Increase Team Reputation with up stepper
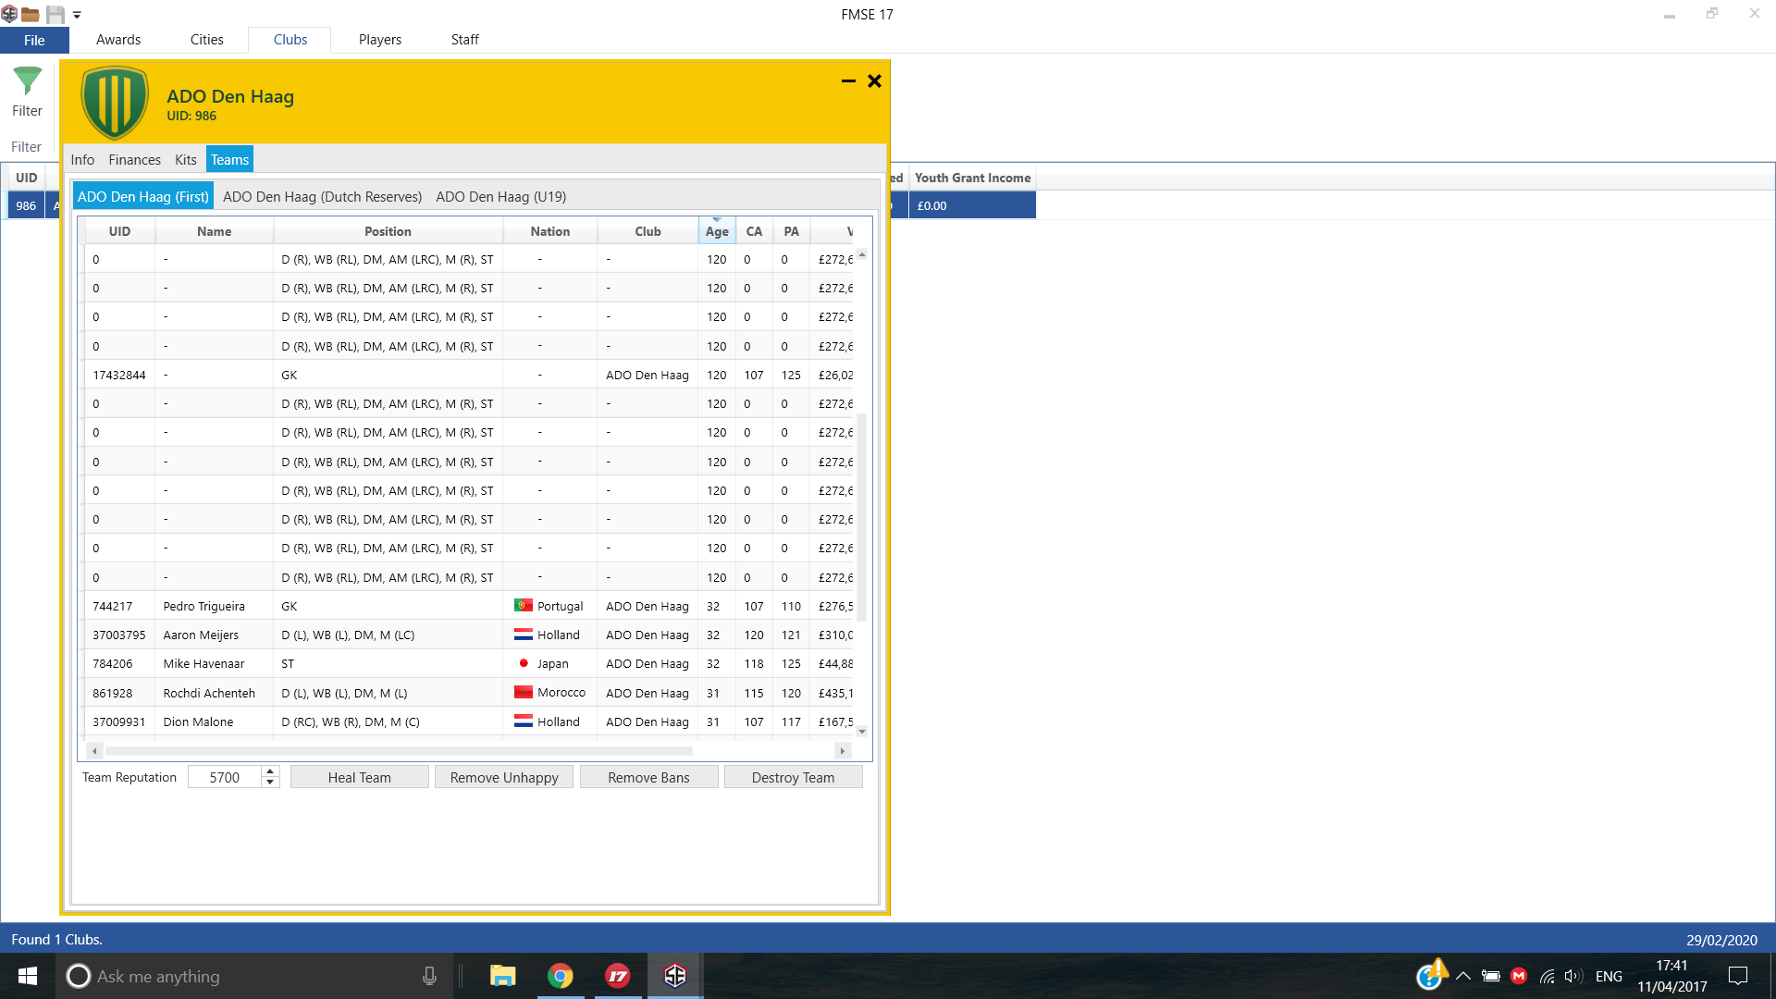This screenshot has width=1776, height=999. point(270,771)
